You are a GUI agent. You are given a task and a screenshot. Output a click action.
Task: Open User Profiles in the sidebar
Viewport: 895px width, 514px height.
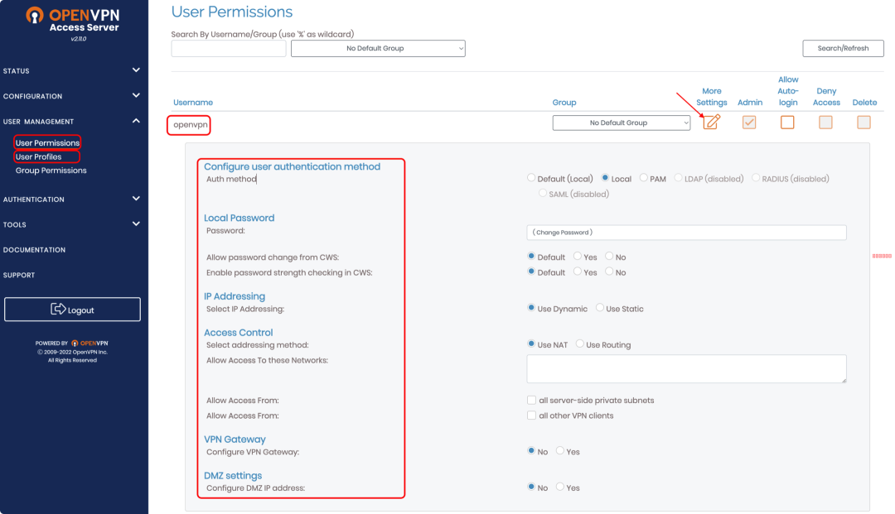(39, 157)
